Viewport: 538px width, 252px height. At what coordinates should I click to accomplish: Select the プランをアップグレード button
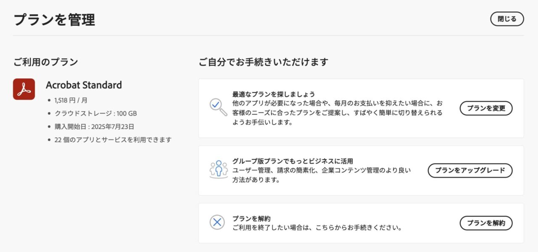[x=470, y=171]
